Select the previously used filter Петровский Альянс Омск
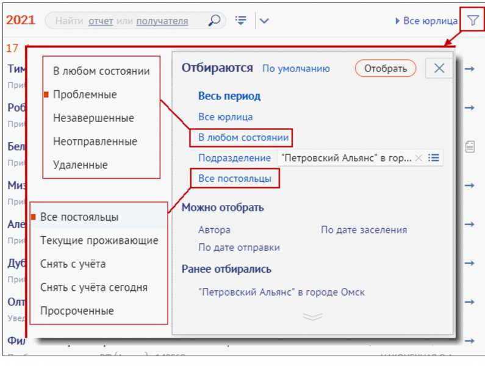 [x=281, y=292]
